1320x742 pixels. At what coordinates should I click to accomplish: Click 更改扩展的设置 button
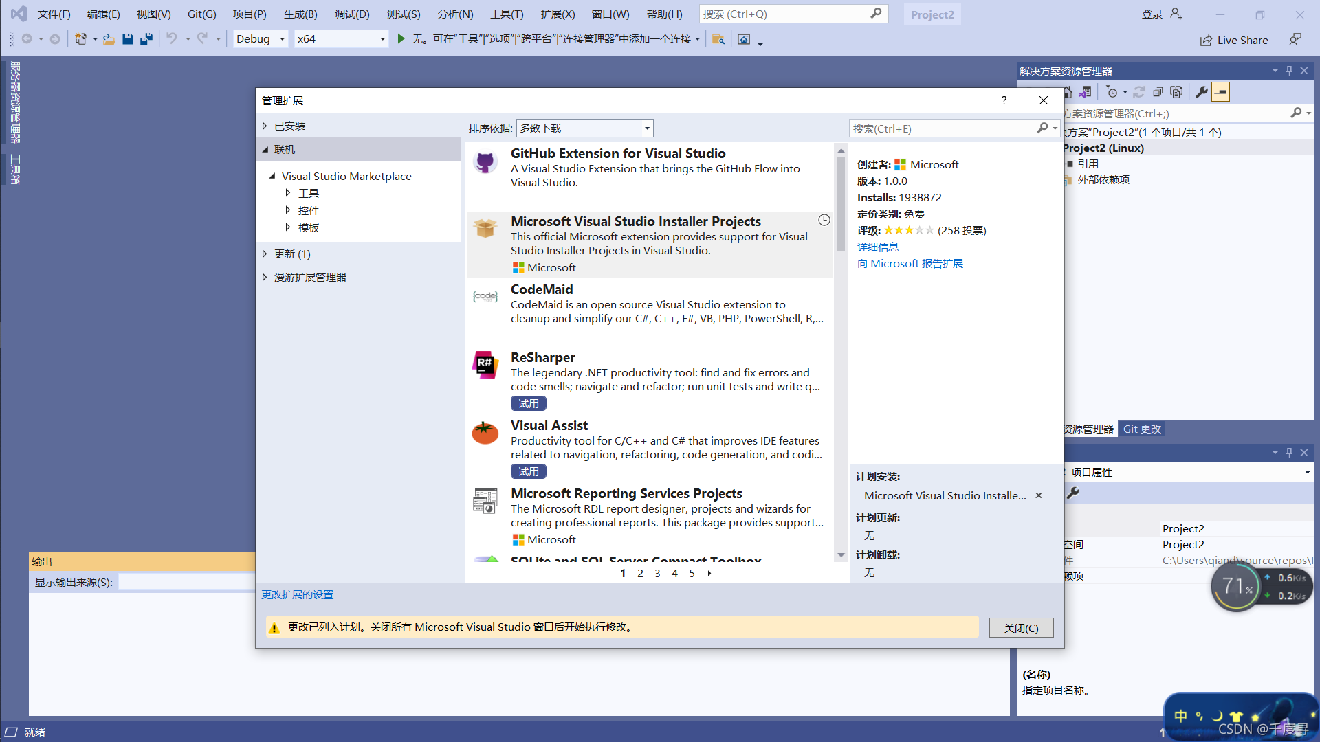[x=296, y=594]
